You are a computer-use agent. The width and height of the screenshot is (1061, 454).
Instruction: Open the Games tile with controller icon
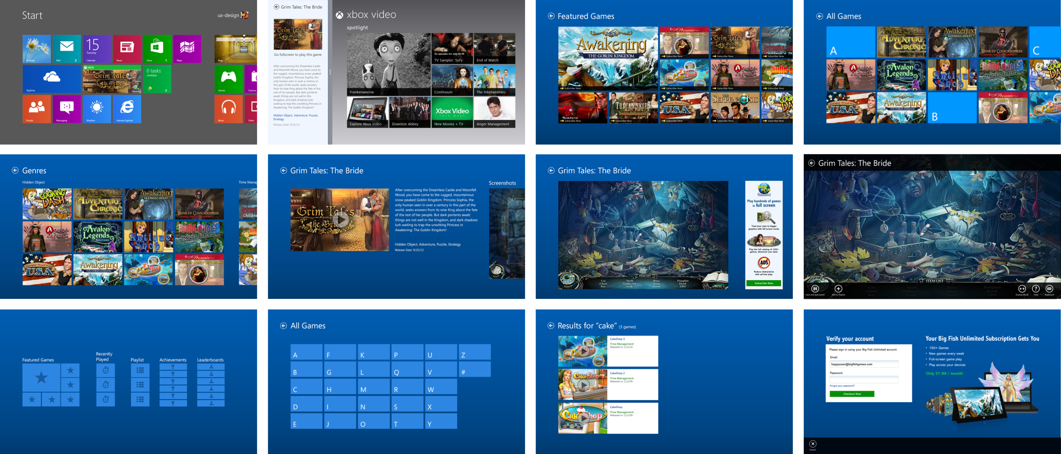pyautogui.click(x=228, y=79)
